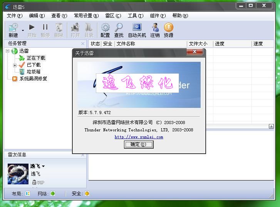This screenshot has height=207, width=280.
Task: Sort by 文件名称 column header
Action: coord(151,44)
